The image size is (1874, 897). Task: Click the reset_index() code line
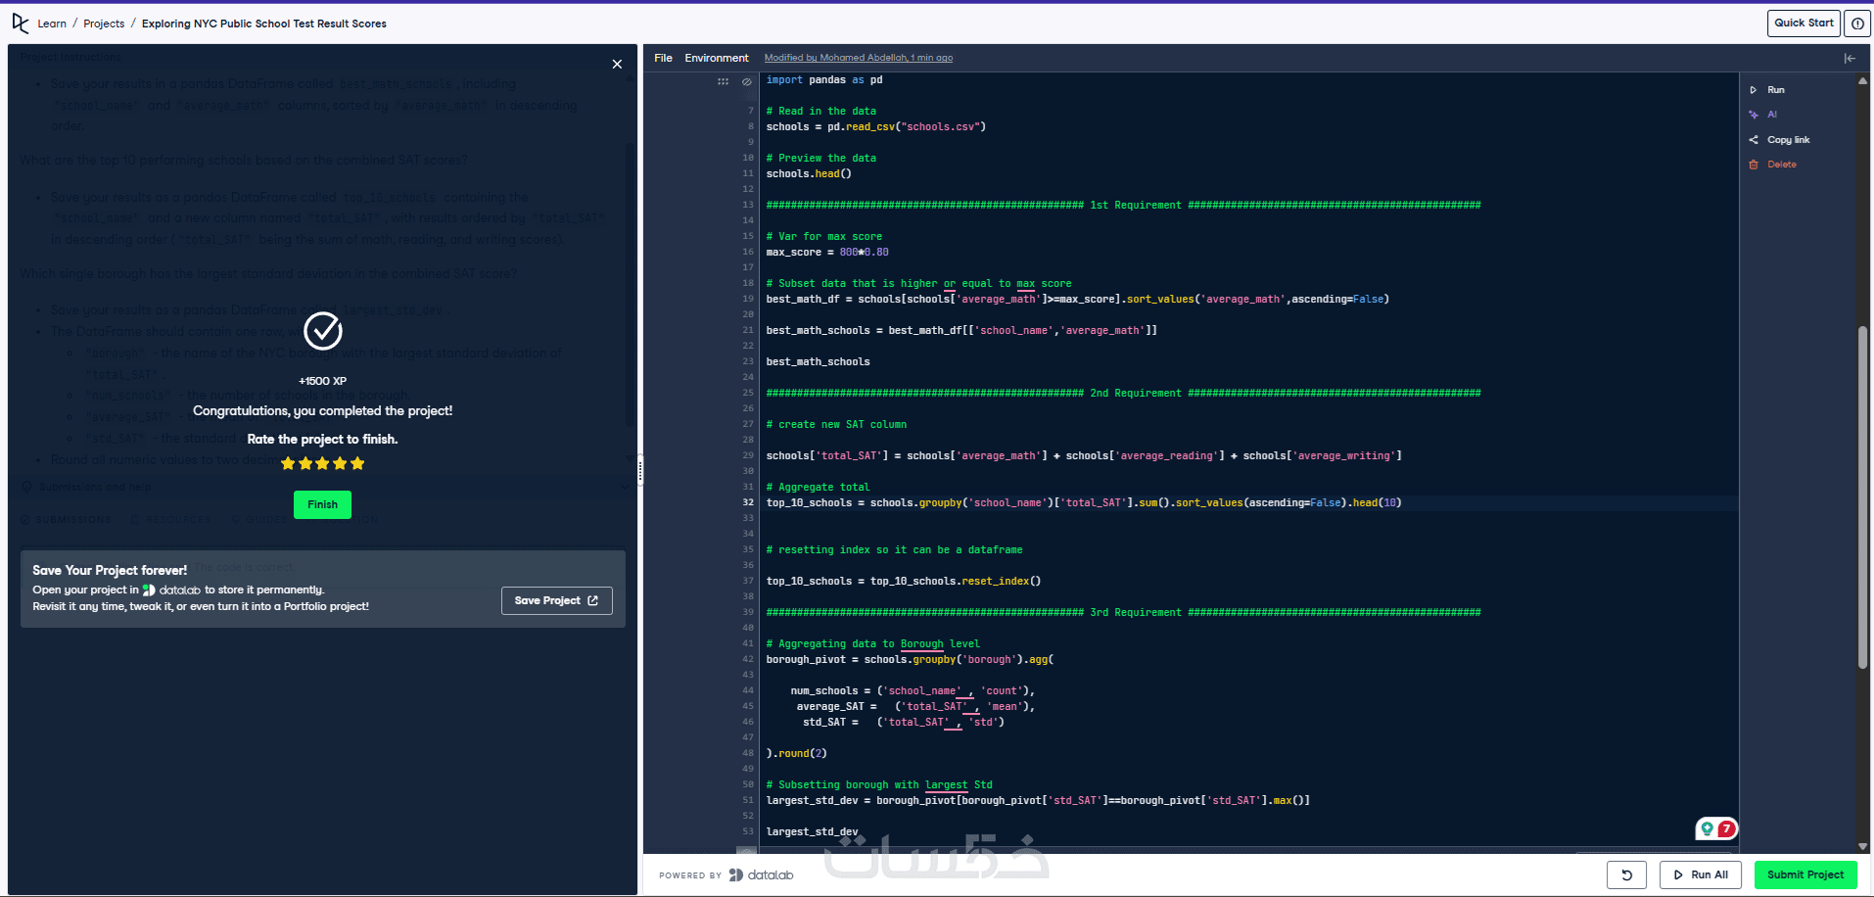(904, 582)
